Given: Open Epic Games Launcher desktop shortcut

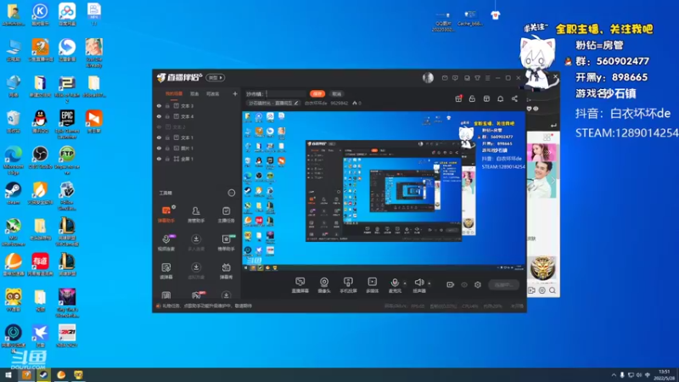Looking at the screenshot, I should (x=67, y=124).
